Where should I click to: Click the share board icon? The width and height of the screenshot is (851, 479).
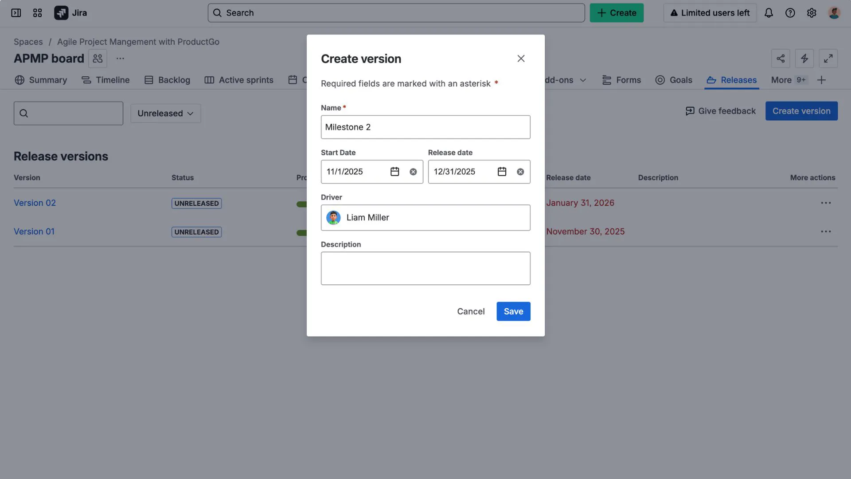click(x=781, y=58)
